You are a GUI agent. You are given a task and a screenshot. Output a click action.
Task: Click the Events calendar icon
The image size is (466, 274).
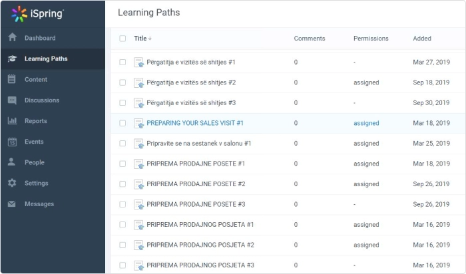[12, 142]
